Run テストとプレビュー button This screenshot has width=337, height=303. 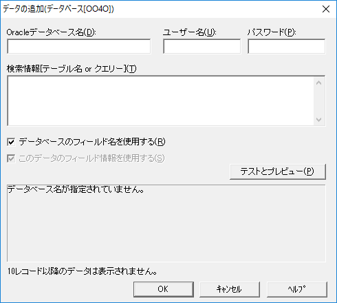coord(278,171)
